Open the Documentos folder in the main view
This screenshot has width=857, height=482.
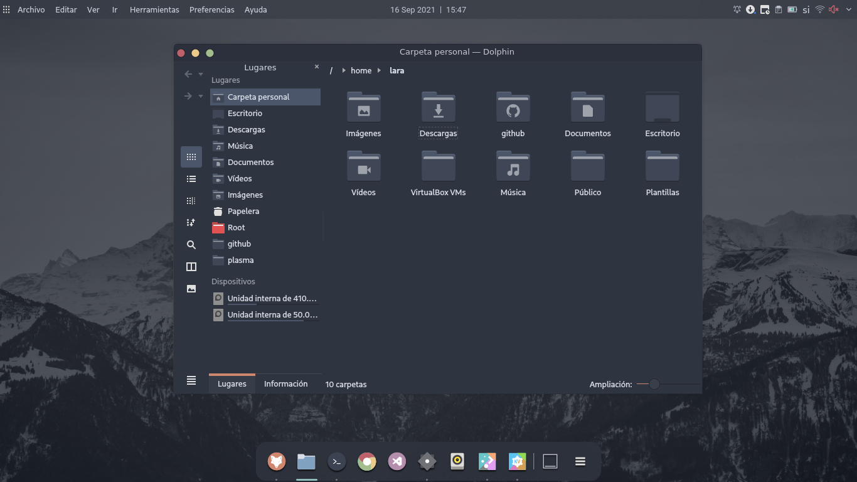588,107
